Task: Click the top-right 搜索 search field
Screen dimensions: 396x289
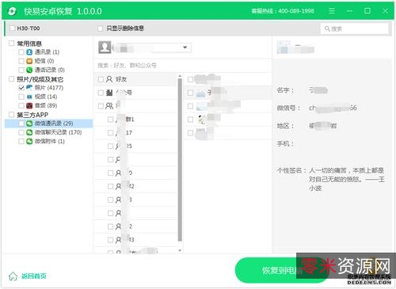Action: tap(355, 29)
